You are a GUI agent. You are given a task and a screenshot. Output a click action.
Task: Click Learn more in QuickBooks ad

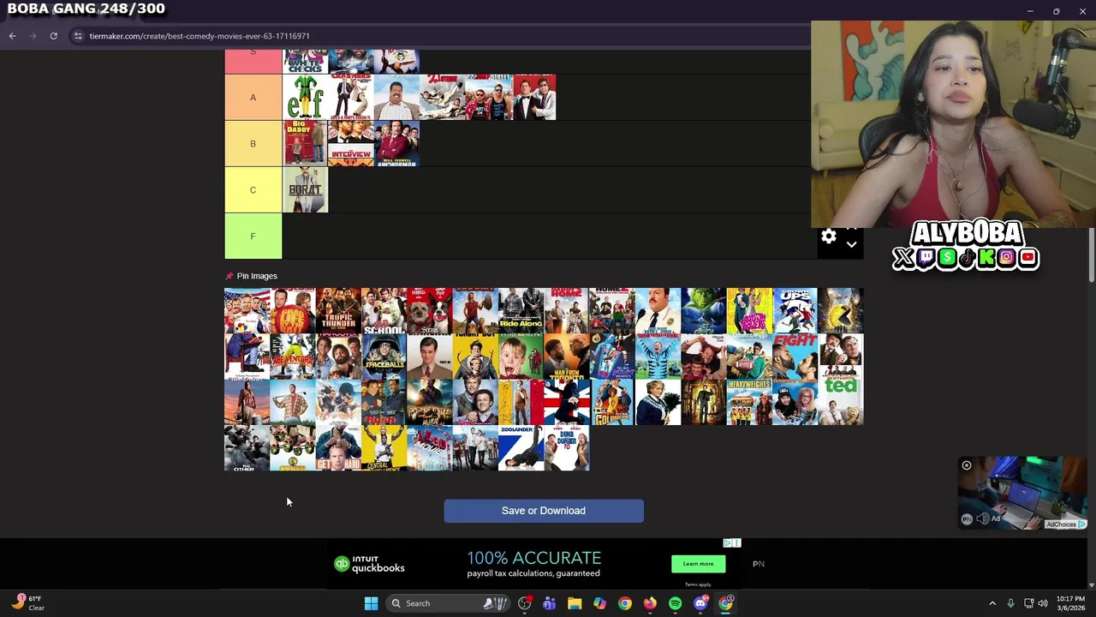tap(698, 564)
